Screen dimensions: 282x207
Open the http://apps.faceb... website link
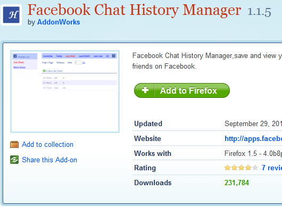(253, 139)
